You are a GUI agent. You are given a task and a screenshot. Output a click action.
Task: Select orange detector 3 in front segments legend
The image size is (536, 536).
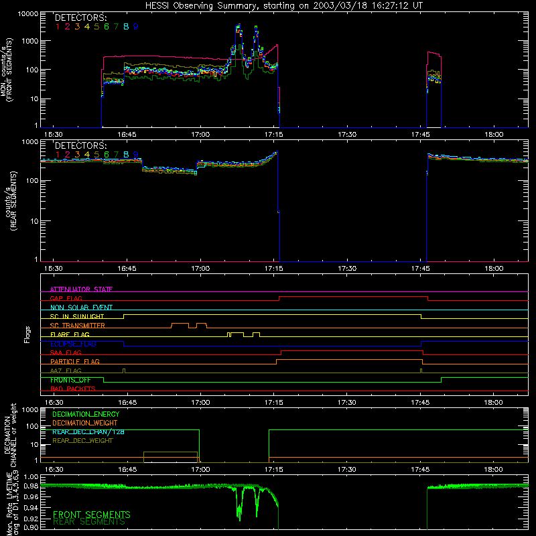tap(77, 27)
